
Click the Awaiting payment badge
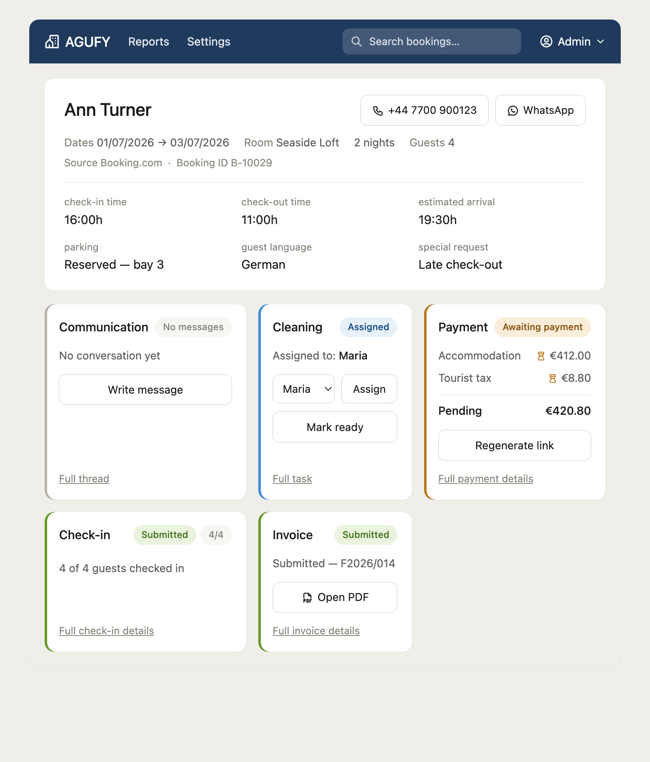coord(542,327)
